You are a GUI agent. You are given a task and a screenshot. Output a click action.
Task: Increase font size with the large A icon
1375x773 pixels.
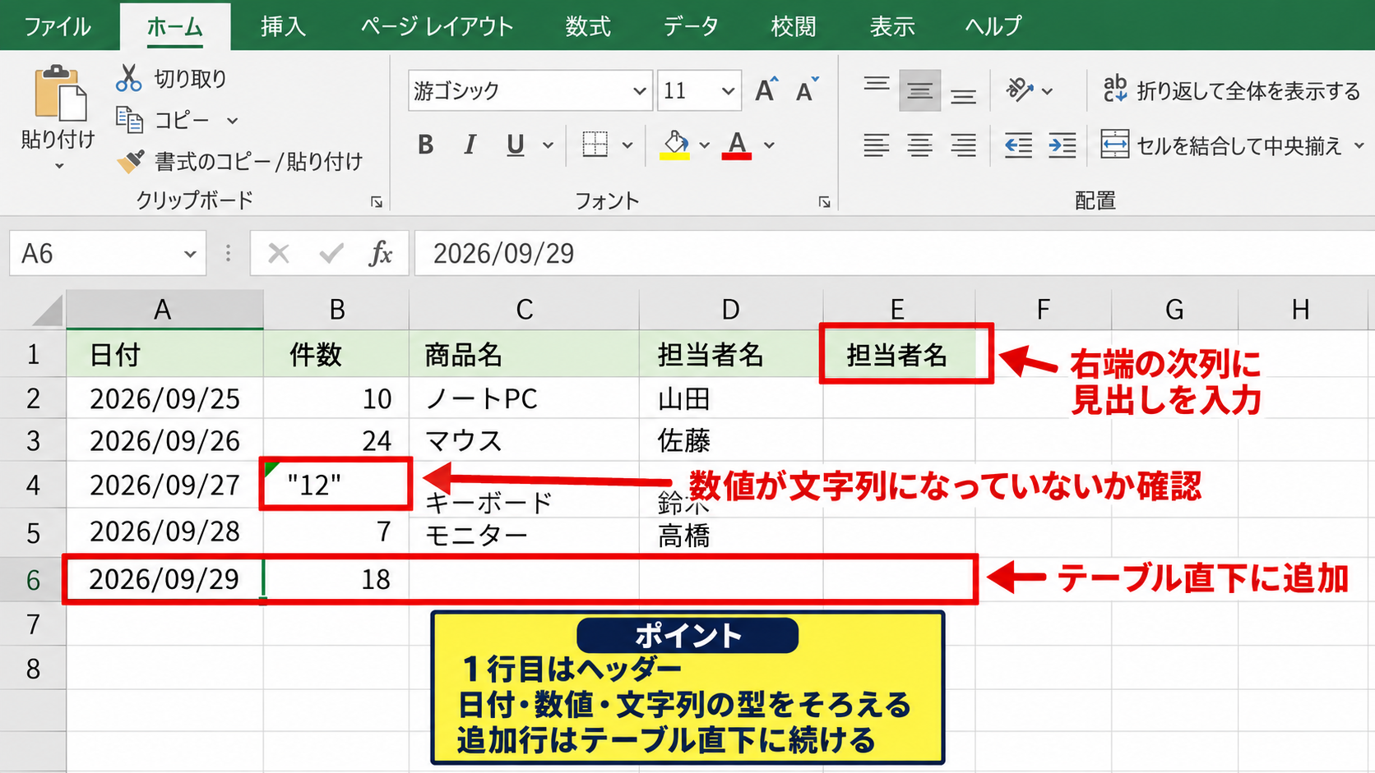766,90
